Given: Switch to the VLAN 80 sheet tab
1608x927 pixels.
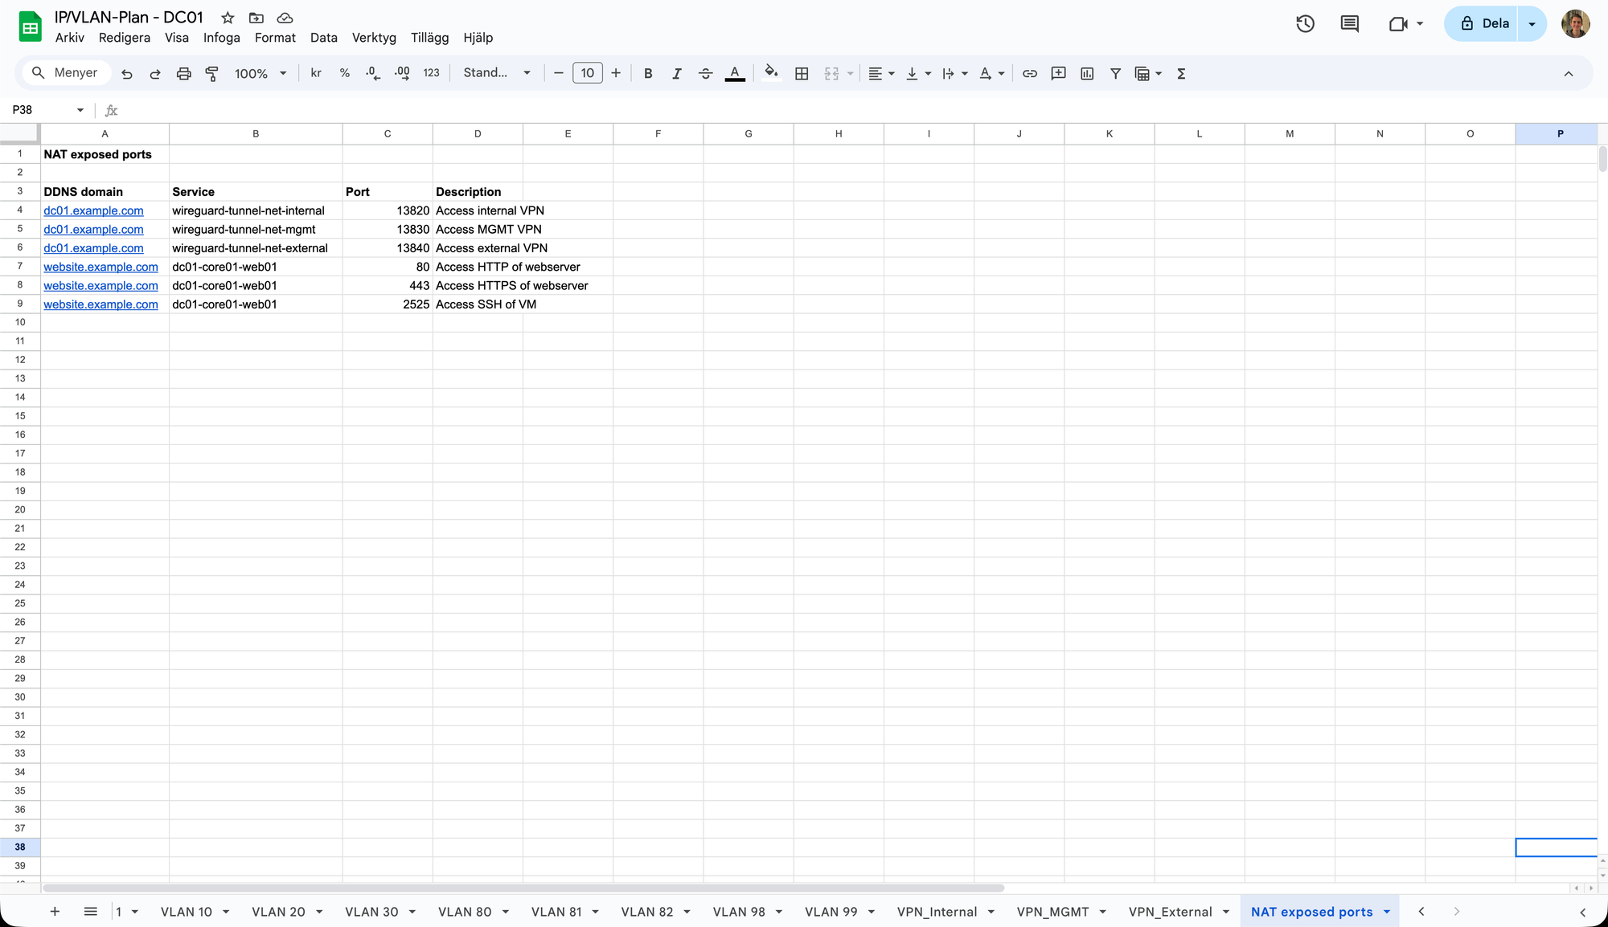Looking at the screenshot, I should coord(465,912).
